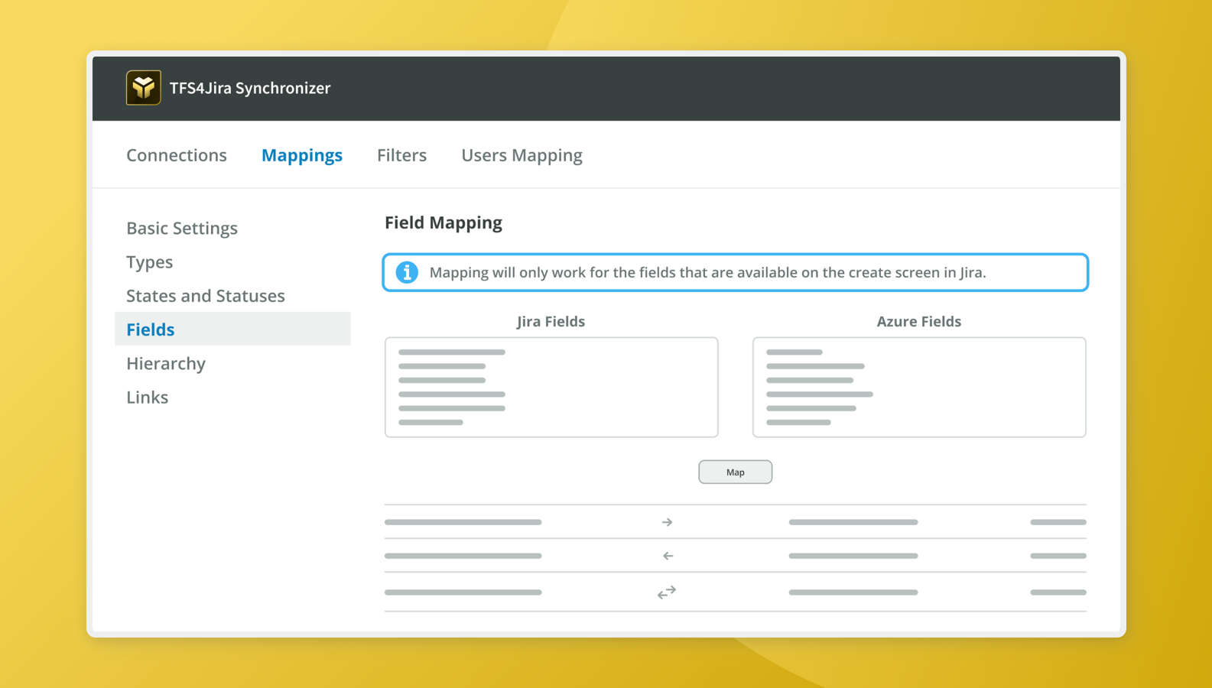This screenshot has height=688, width=1212.
Task: Select States and Statuses in sidebar
Action: pos(206,296)
